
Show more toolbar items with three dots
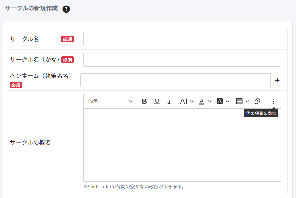(x=274, y=101)
